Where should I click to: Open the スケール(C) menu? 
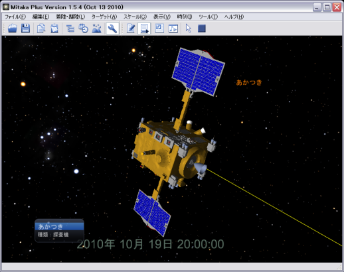[x=135, y=17]
